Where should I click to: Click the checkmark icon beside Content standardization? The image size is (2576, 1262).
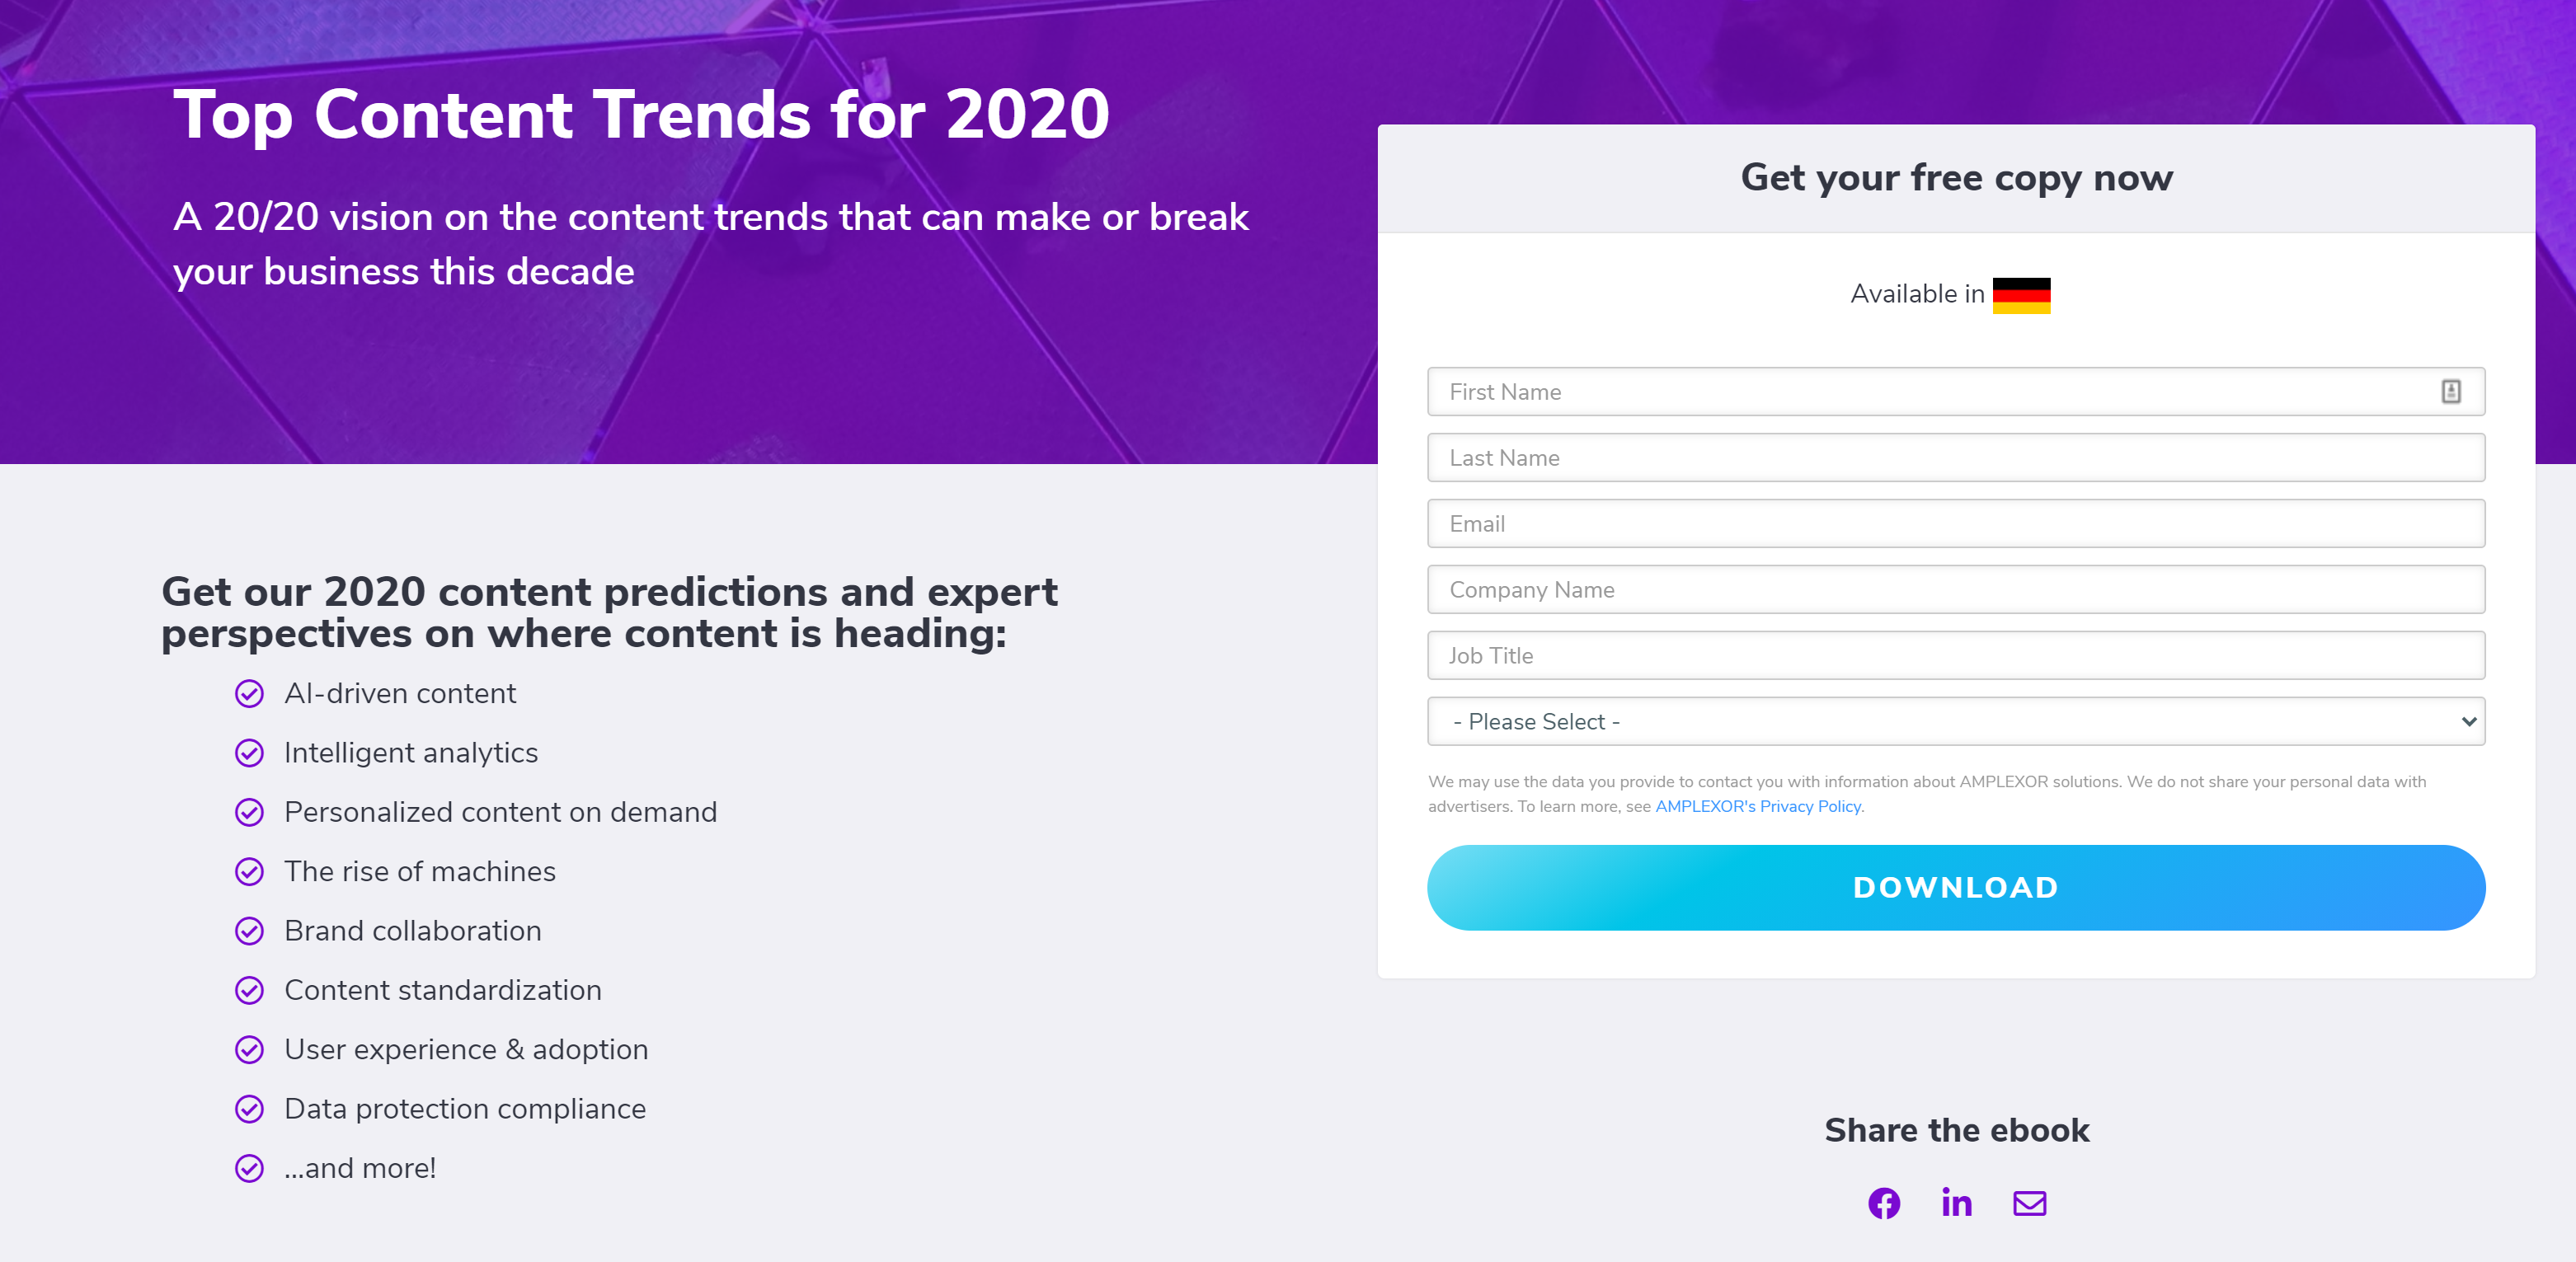(249, 990)
